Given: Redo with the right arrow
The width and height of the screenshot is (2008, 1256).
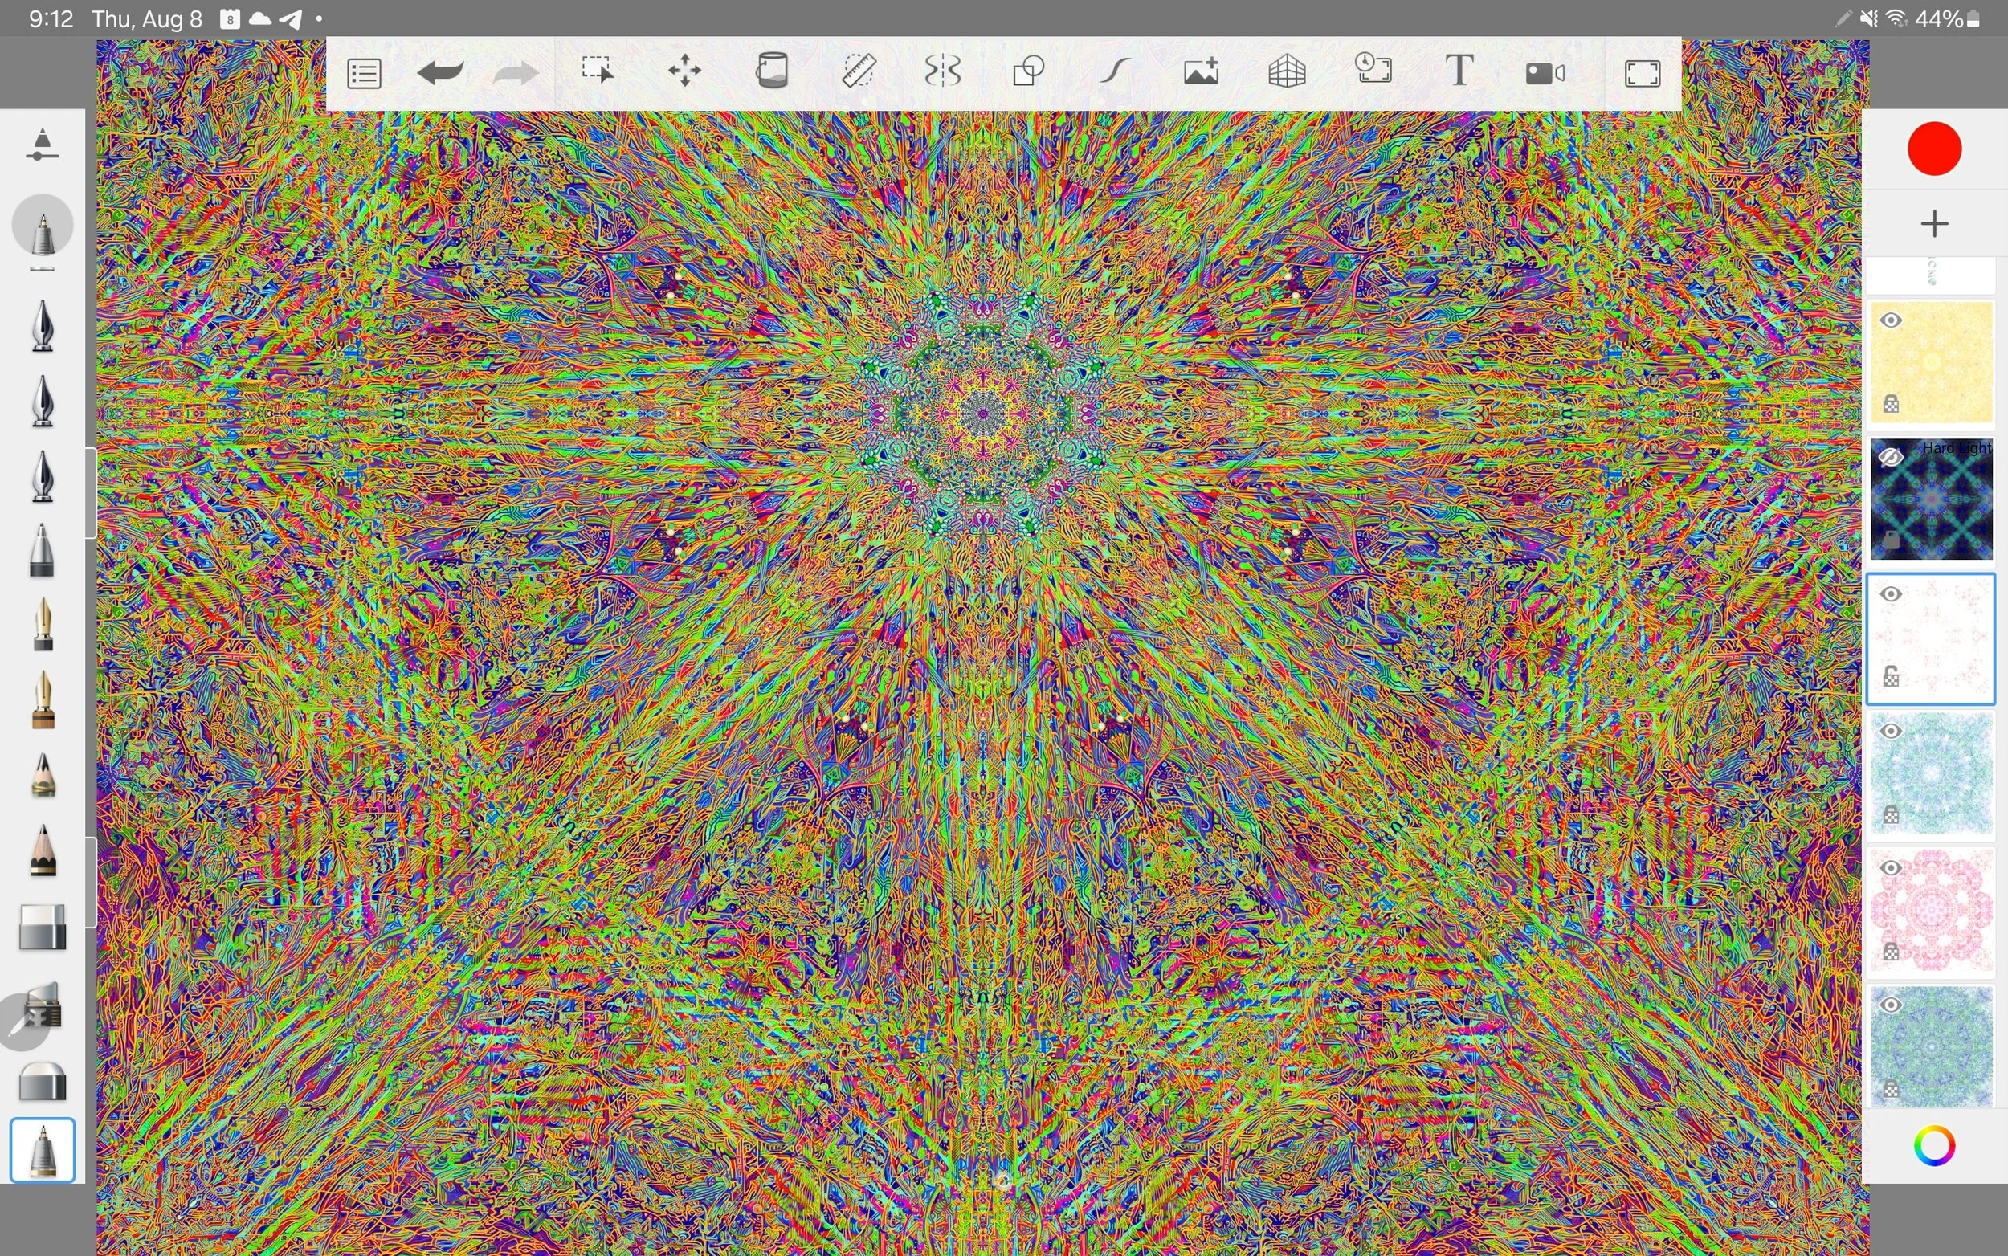Looking at the screenshot, I should pos(515,73).
